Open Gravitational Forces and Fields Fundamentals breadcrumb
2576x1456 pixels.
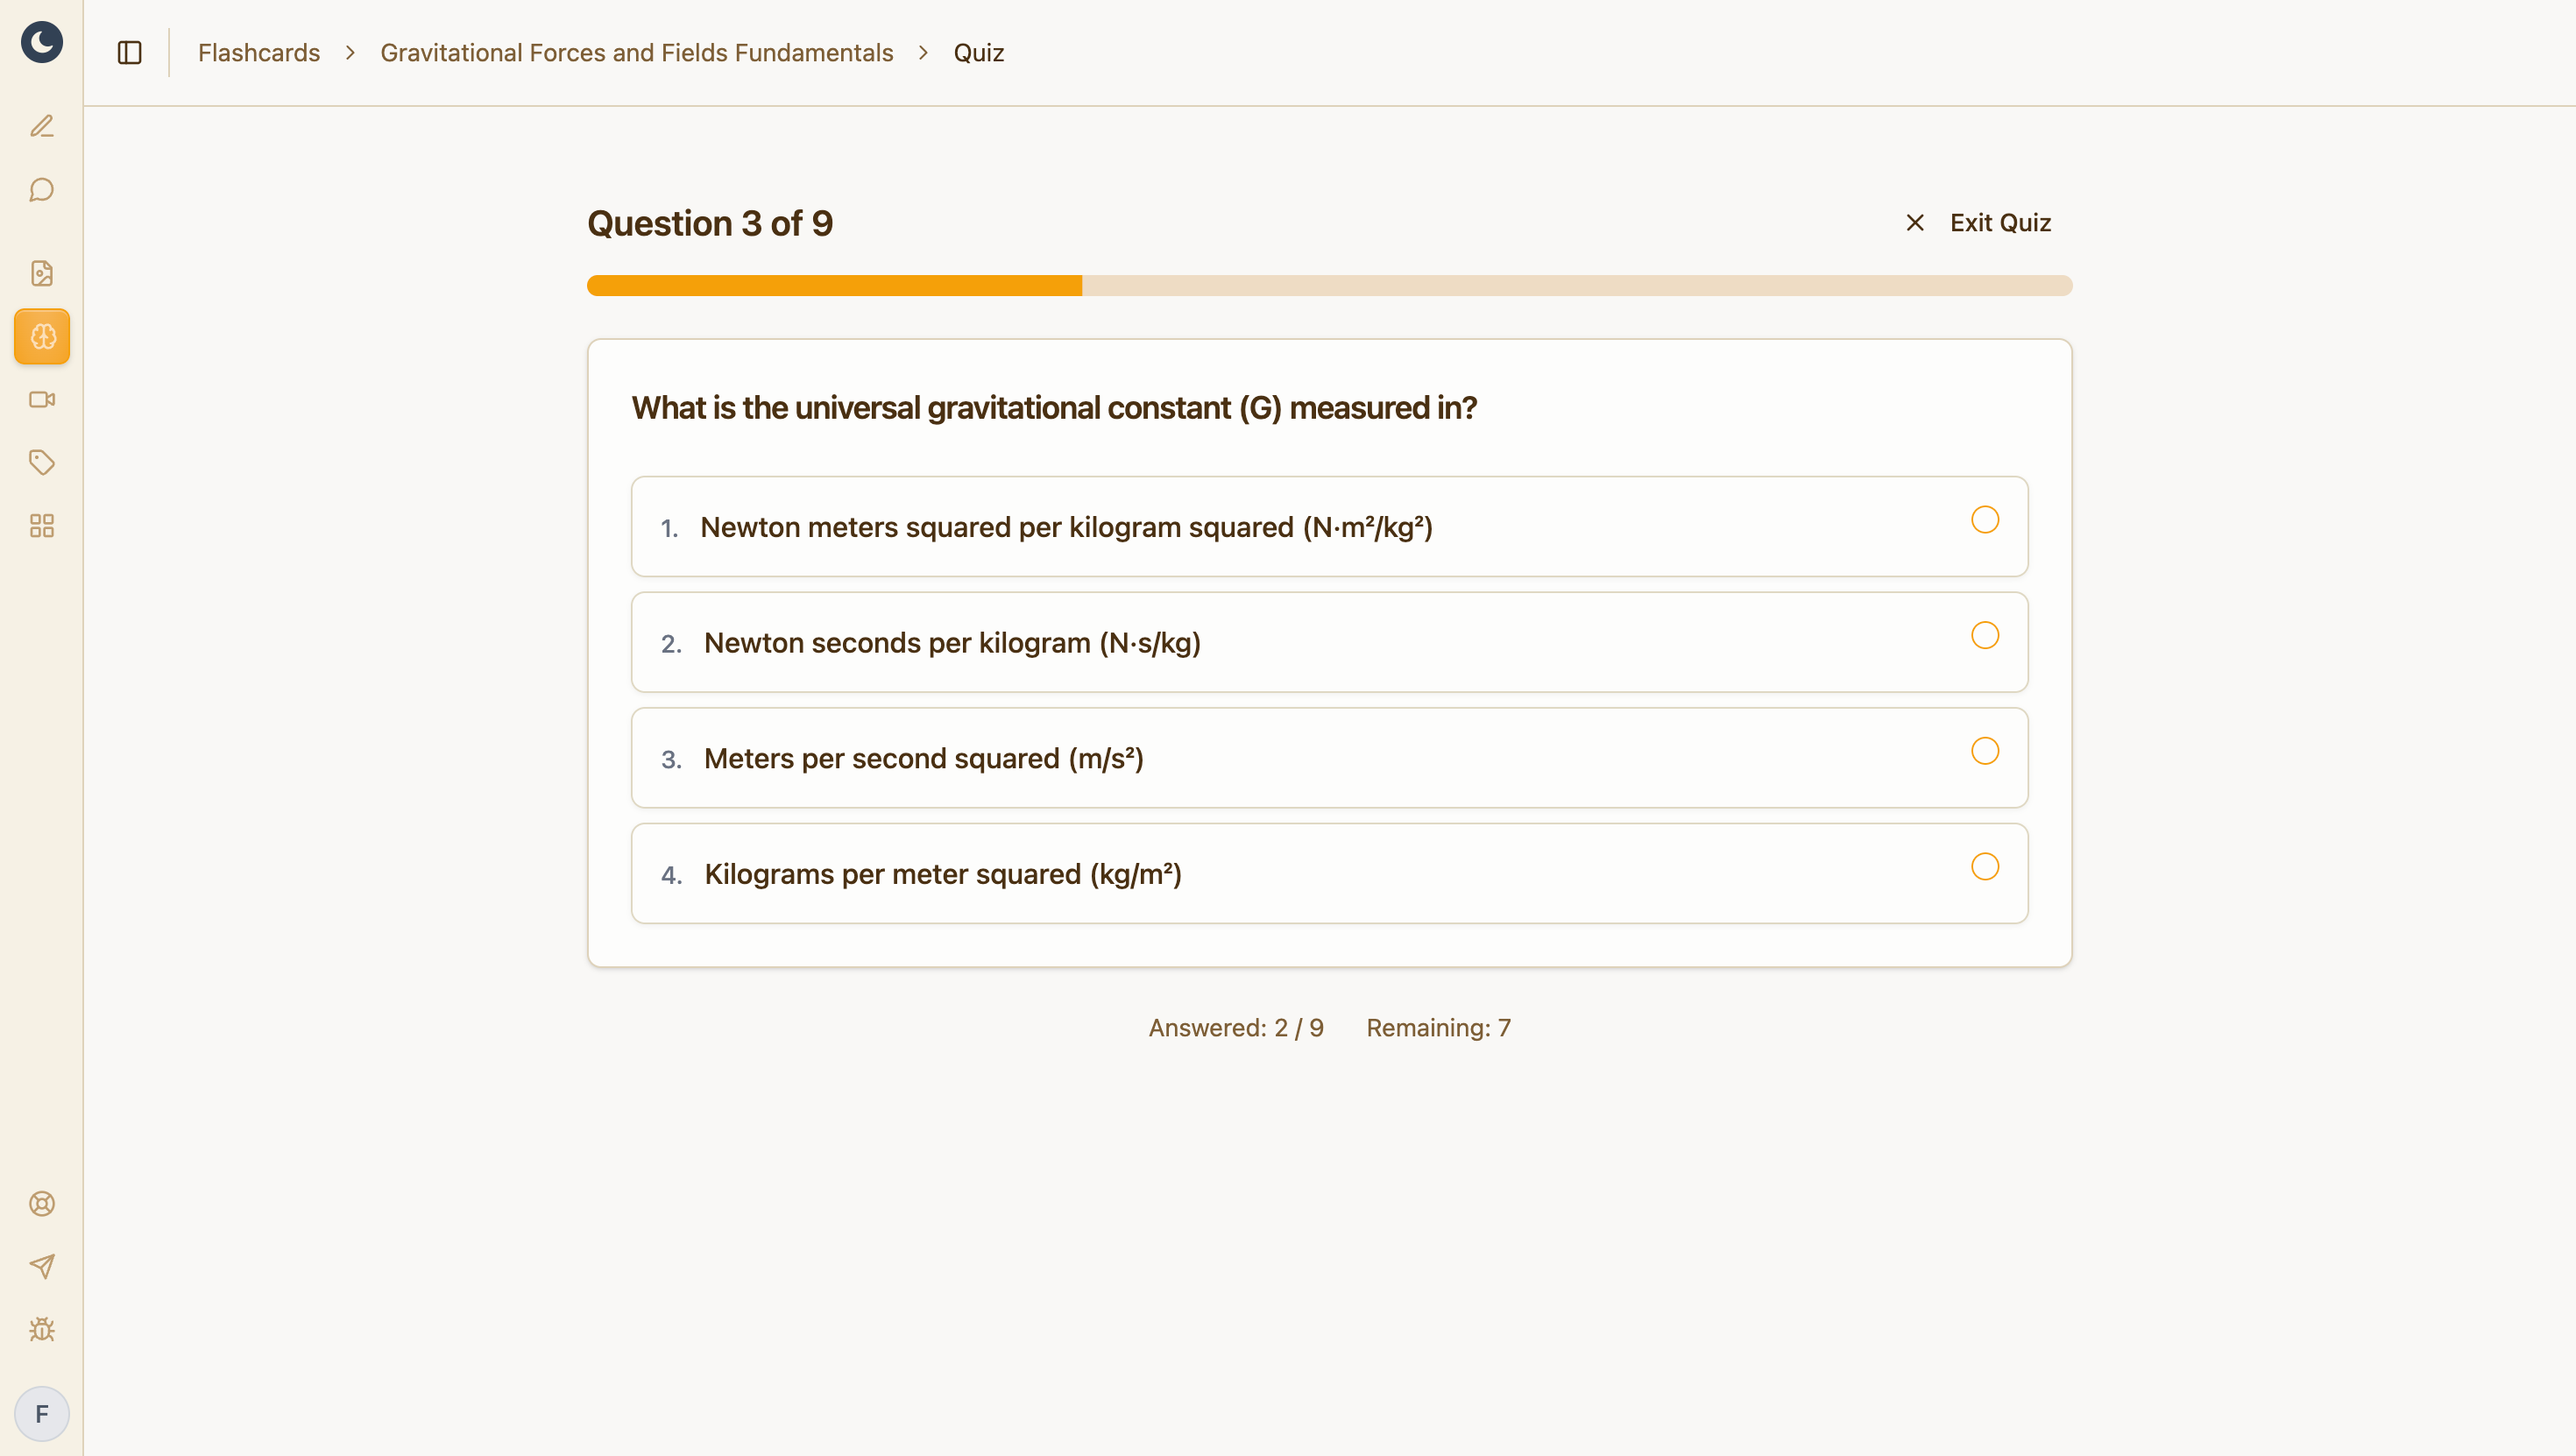tap(636, 52)
